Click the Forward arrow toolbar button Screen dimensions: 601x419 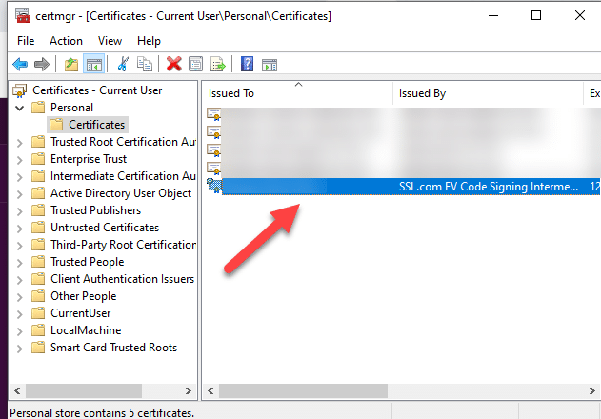tap(41, 65)
